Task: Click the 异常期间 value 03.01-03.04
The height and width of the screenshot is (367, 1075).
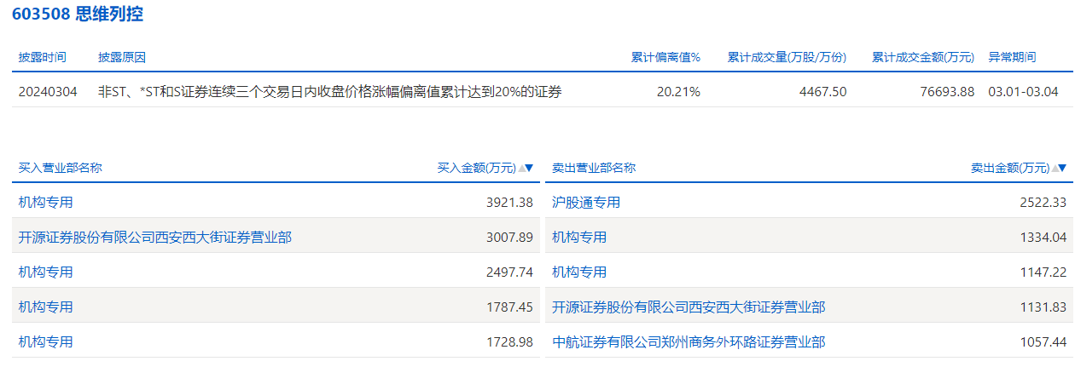Action: [x=1022, y=92]
